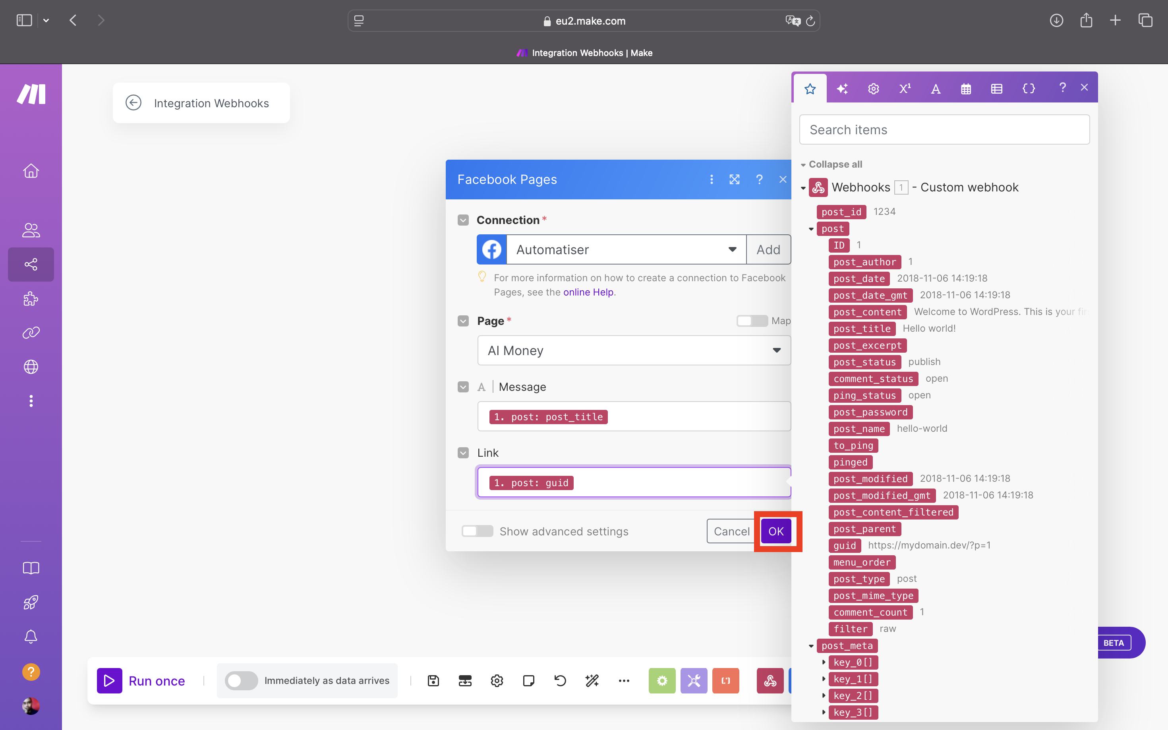Collapse all items in panel
This screenshot has height=730, width=1168.
point(832,164)
